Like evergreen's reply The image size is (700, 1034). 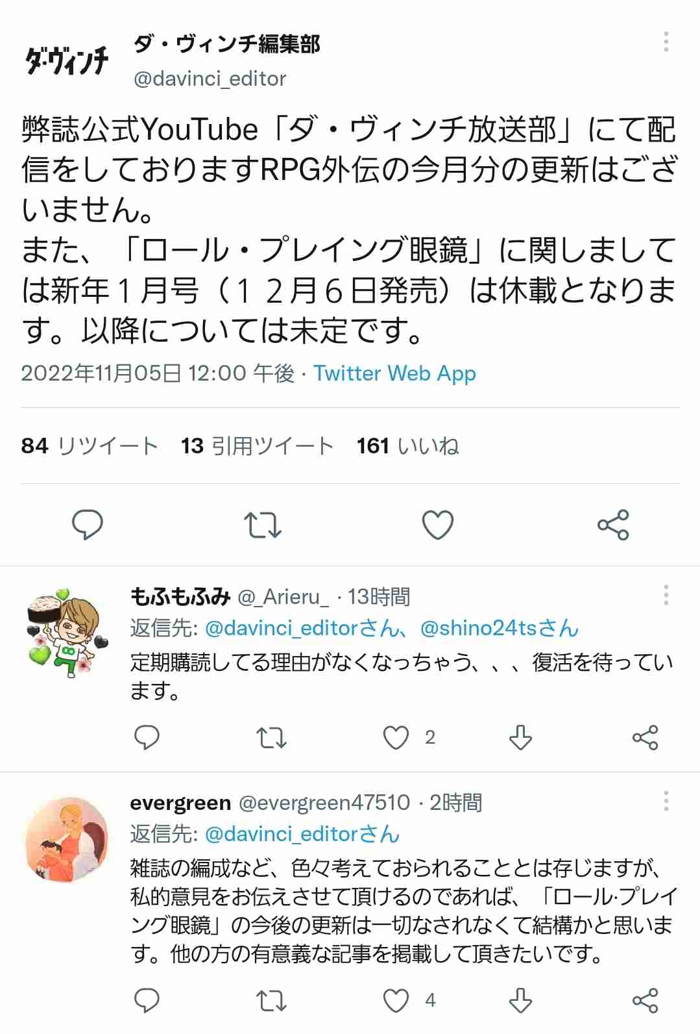point(396,1000)
